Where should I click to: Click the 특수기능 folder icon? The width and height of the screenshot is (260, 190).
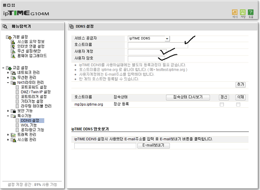click(x=13, y=116)
